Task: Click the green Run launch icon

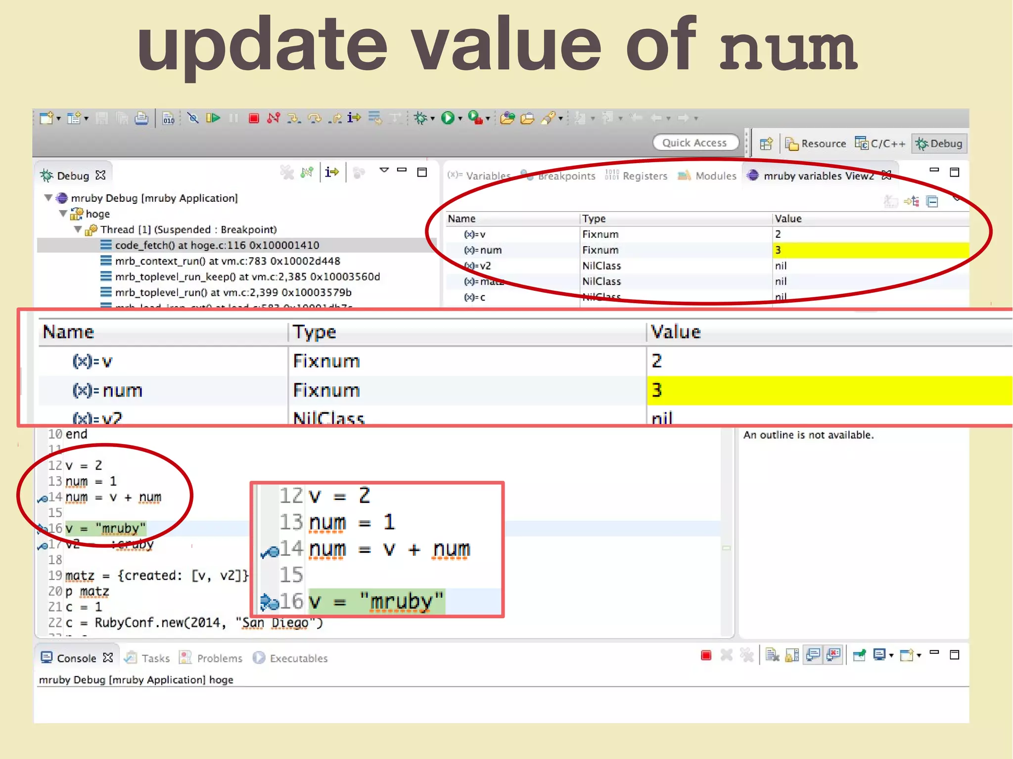Action: (448, 118)
